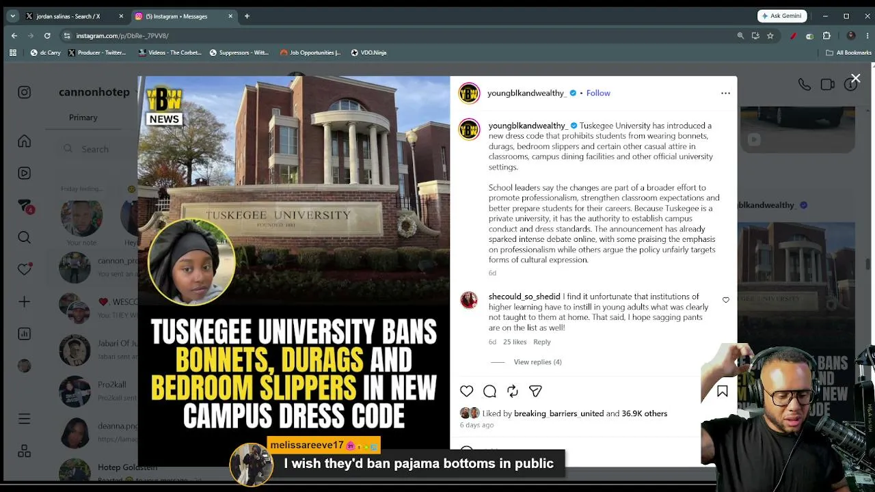This screenshot has width=875, height=492.
Task: Open a new browser tab
Action: pyautogui.click(x=247, y=16)
